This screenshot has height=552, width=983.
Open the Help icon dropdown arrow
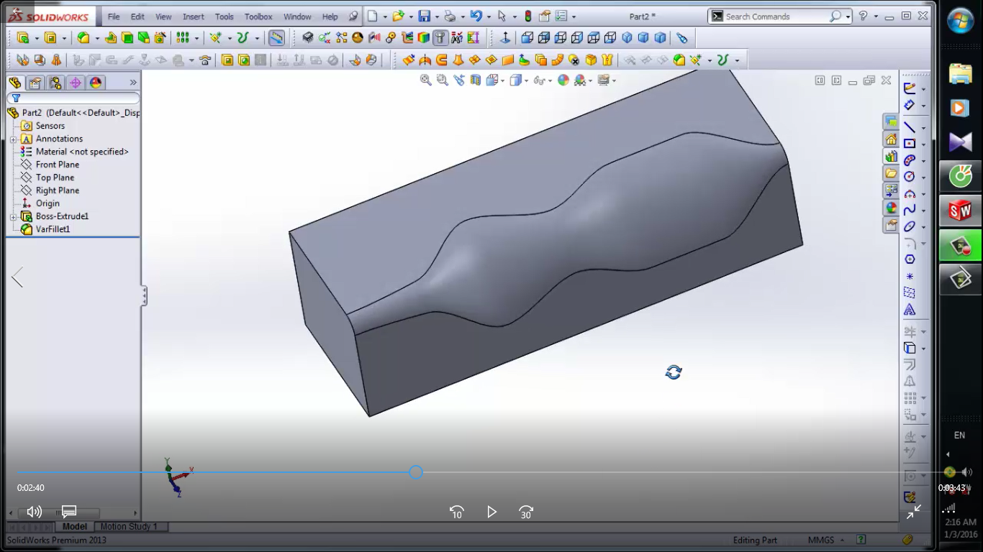pyautogui.click(x=874, y=17)
